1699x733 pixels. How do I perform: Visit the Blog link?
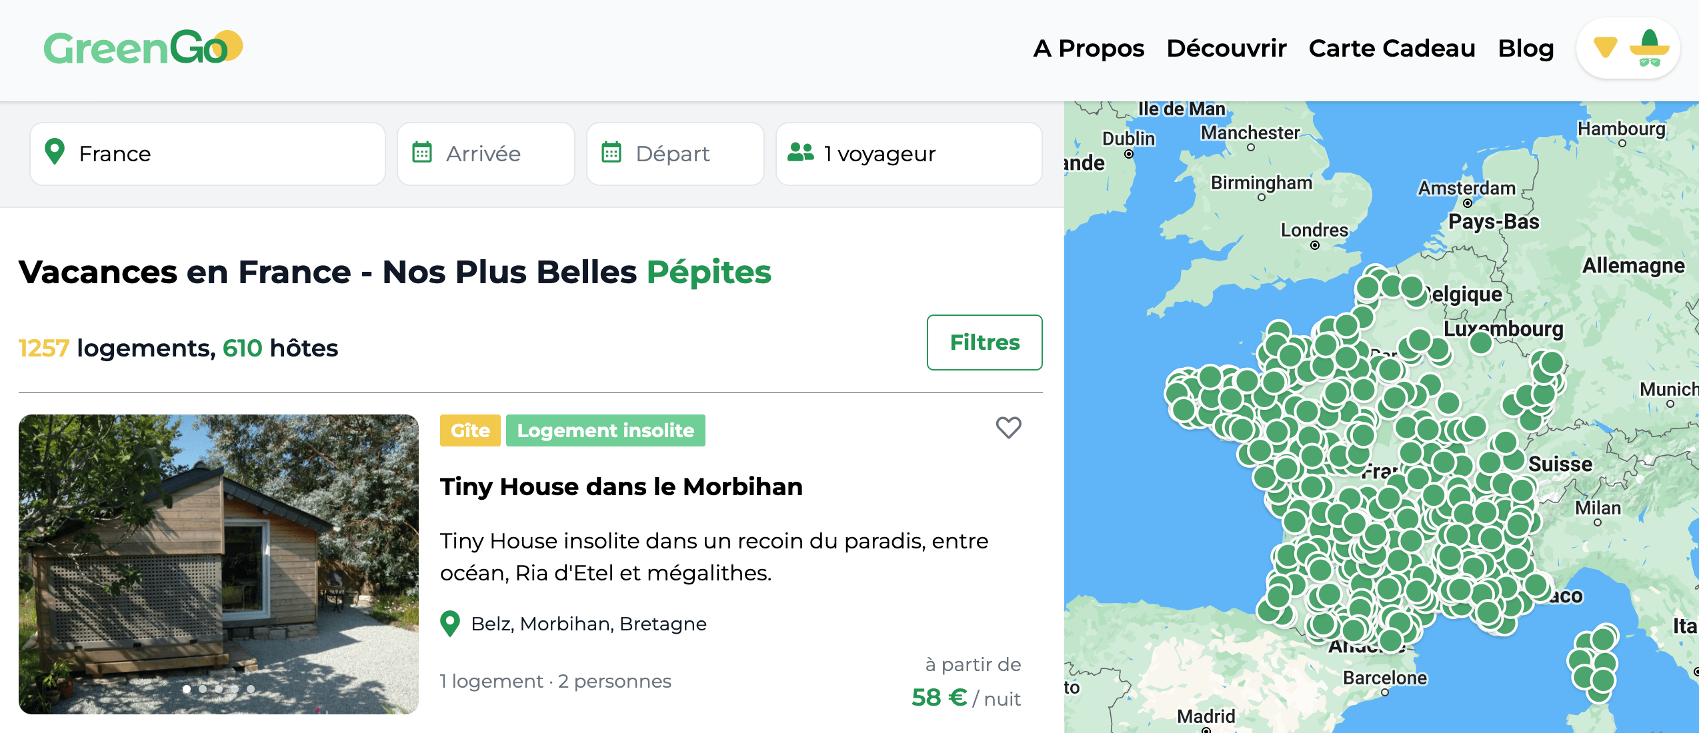pyautogui.click(x=1526, y=48)
